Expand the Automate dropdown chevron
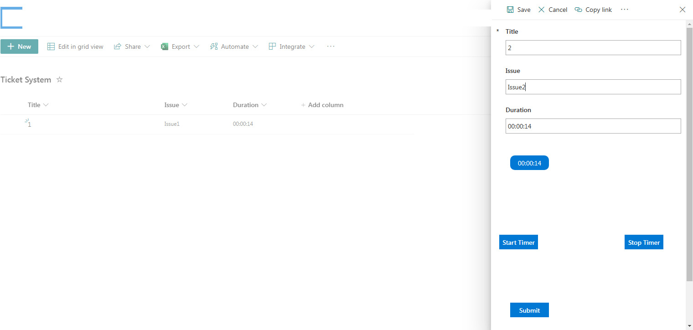Screen dimensions: 693x330 click(x=255, y=46)
